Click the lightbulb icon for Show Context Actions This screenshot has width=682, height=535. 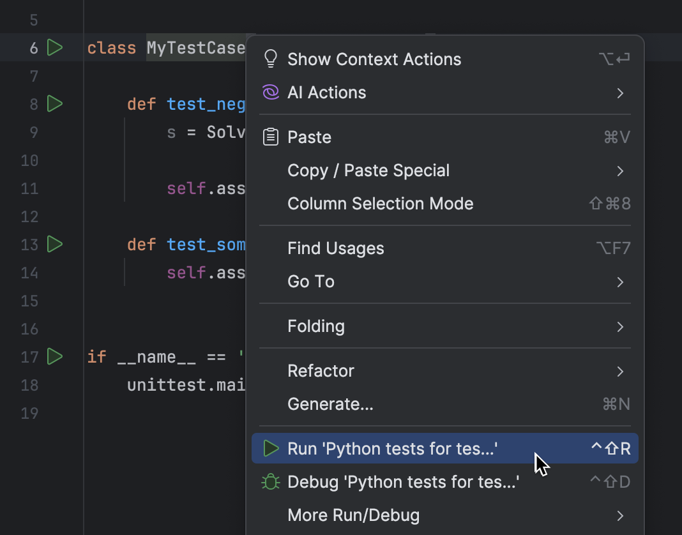coord(270,59)
